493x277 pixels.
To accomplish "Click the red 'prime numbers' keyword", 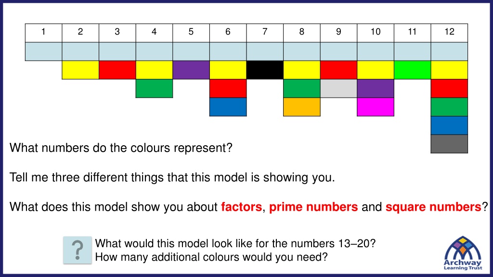I will pyautogui.click(x=313, y=207).
